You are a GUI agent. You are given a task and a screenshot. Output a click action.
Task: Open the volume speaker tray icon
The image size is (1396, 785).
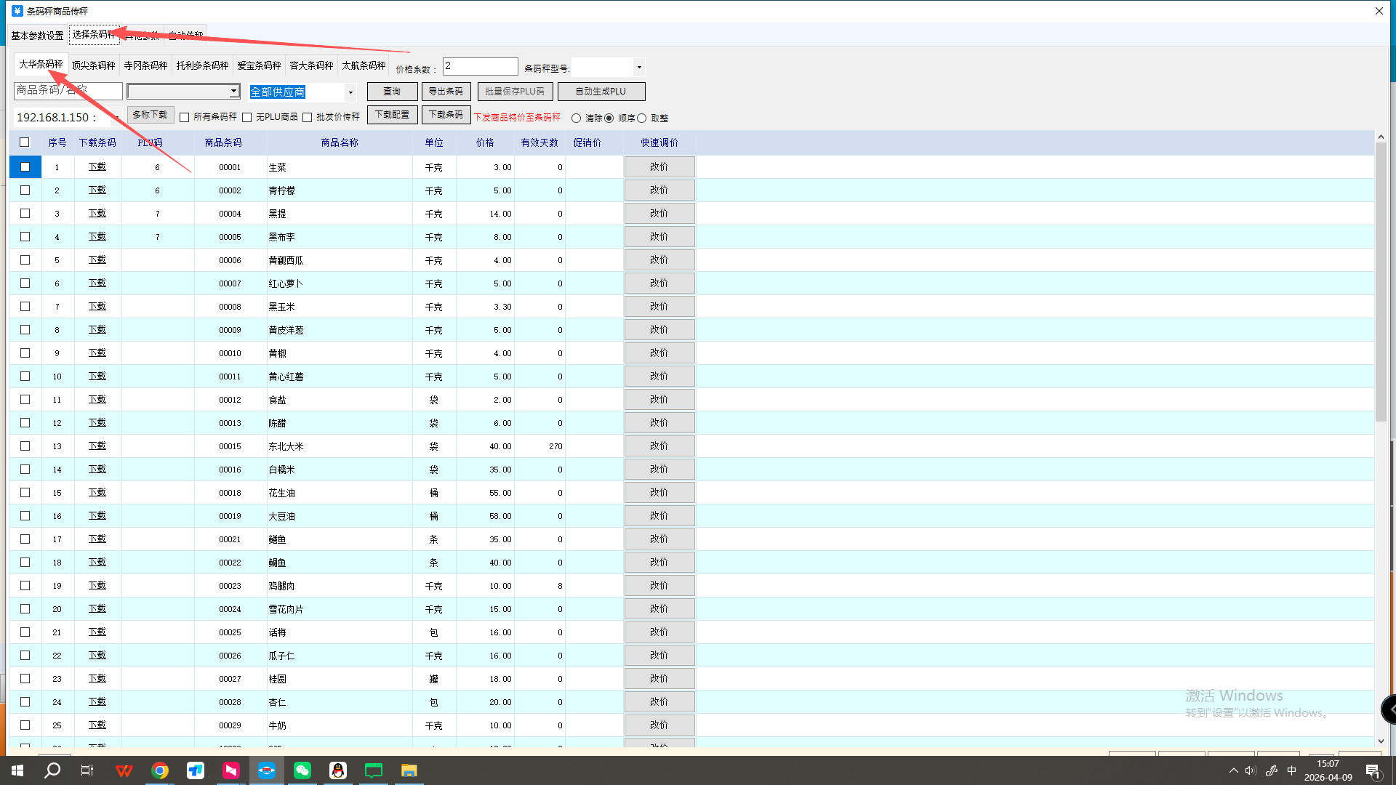coord(1251,770)
